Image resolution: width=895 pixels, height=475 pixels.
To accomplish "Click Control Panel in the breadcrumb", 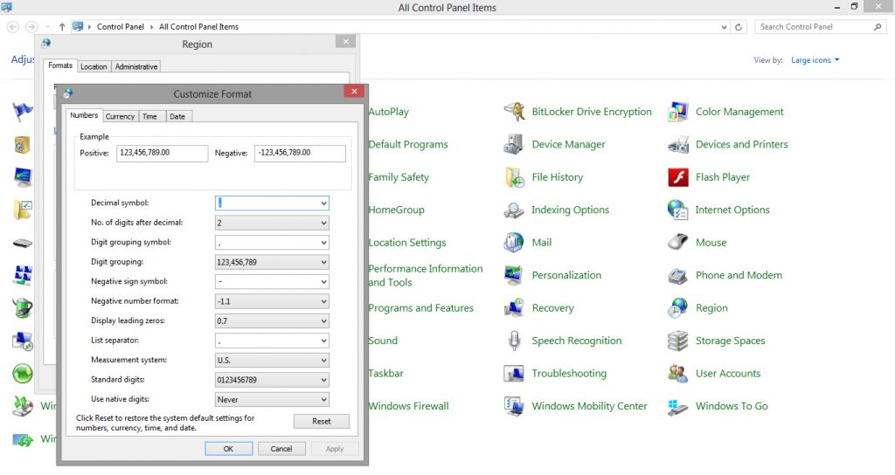I will (x=121, y=27).
